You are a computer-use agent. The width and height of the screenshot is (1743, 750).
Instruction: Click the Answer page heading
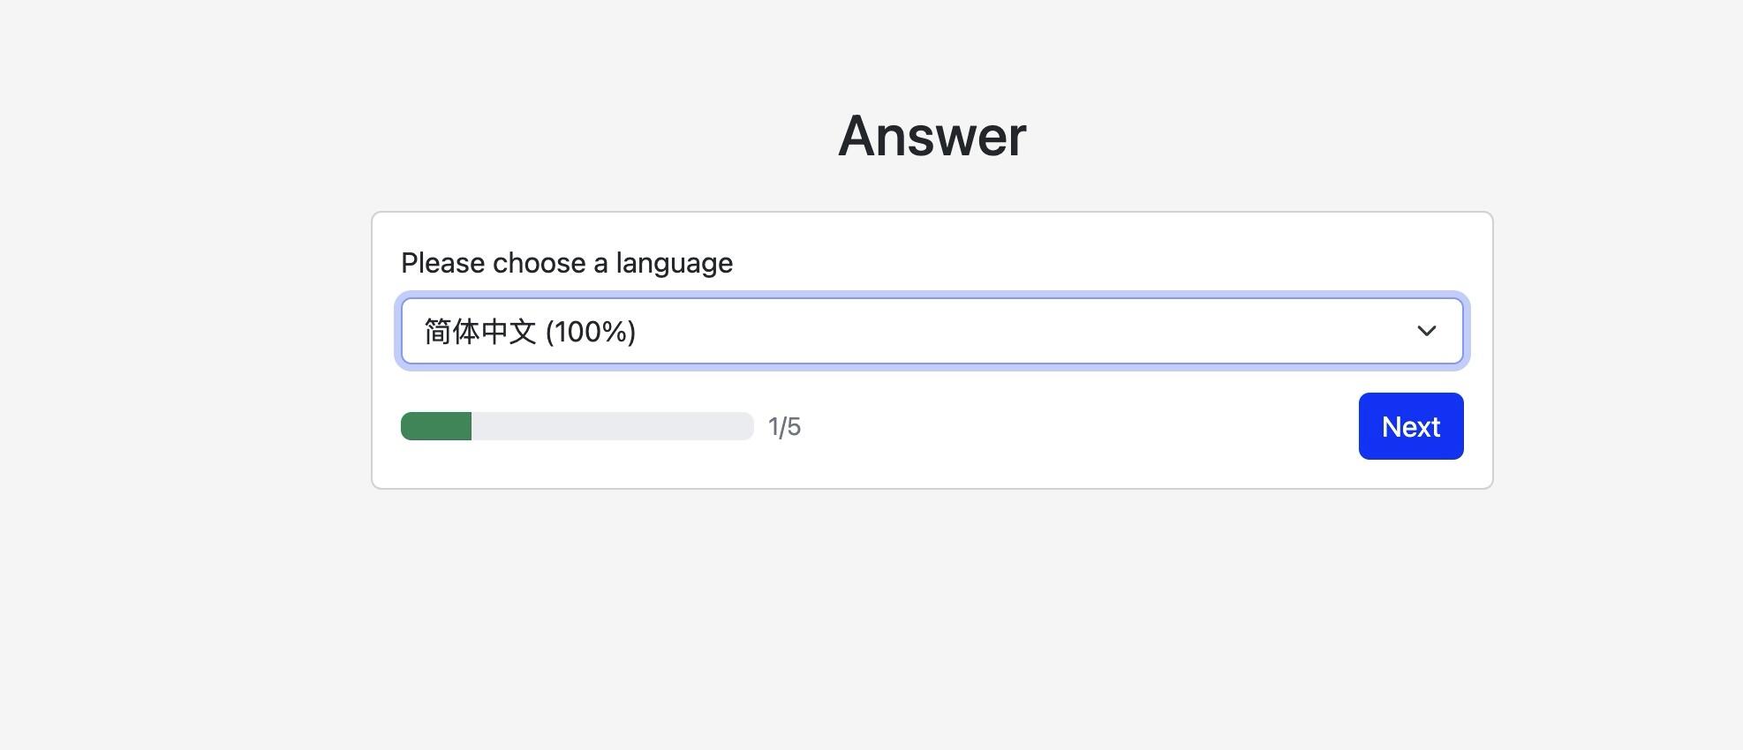point(932,137)
